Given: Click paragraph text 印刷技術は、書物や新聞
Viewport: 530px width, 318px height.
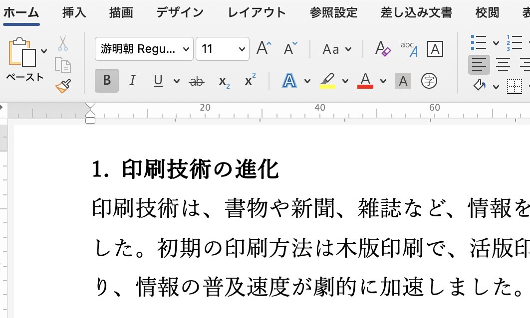Looking at the screenshot, I should point(214,208).
